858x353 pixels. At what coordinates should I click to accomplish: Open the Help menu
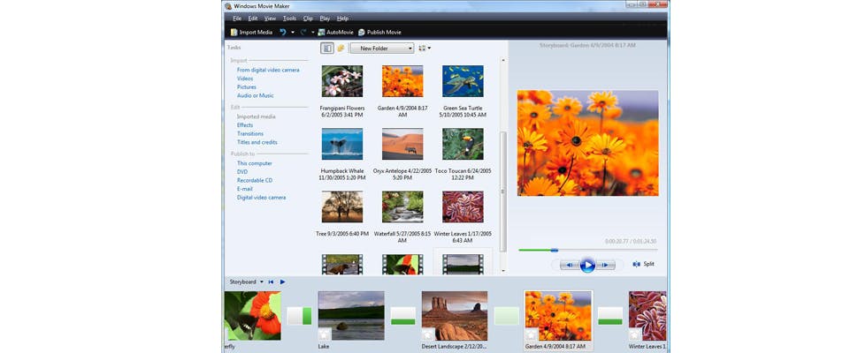tap(342, 19)
